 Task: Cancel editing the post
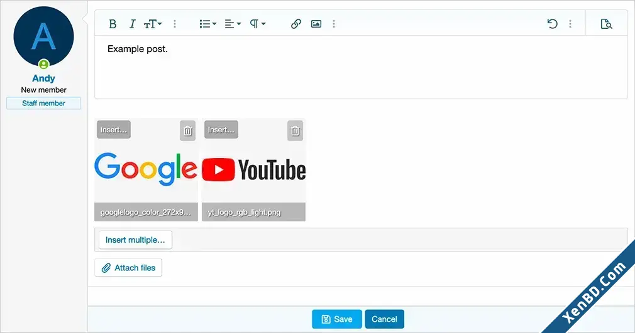coord(384,319)
